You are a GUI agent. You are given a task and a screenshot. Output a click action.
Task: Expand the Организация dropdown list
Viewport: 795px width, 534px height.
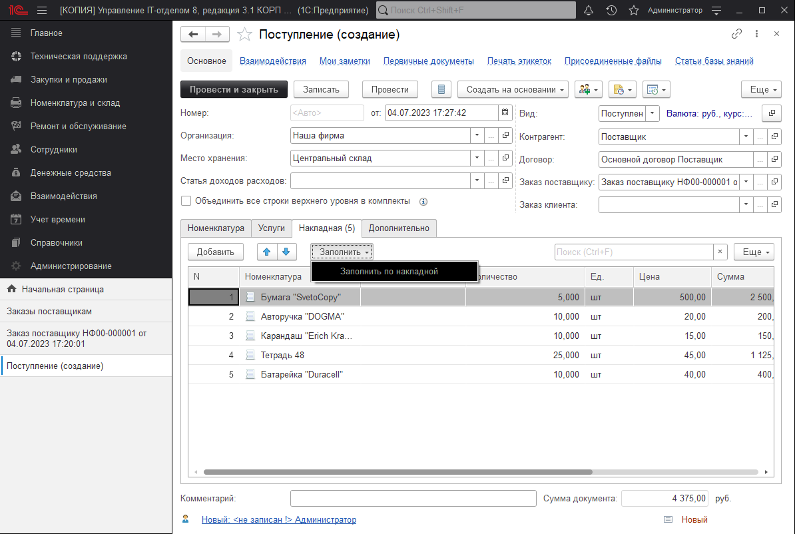(477, 136)
